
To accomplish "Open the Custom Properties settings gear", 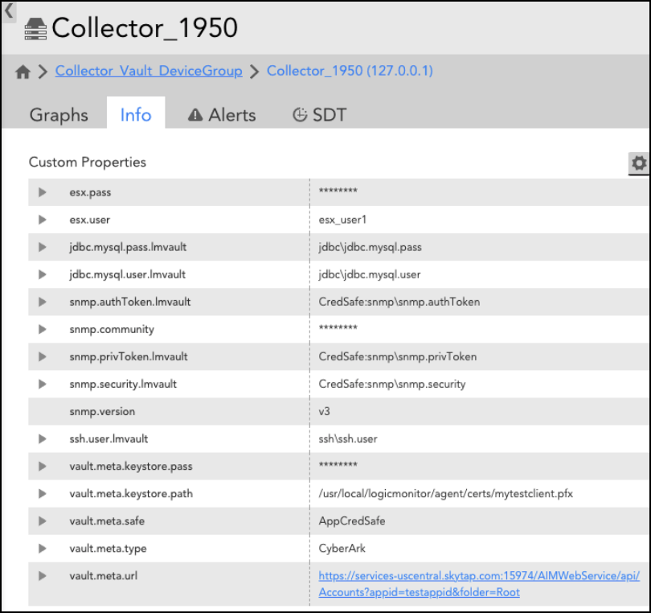I will tap(639, 163).
